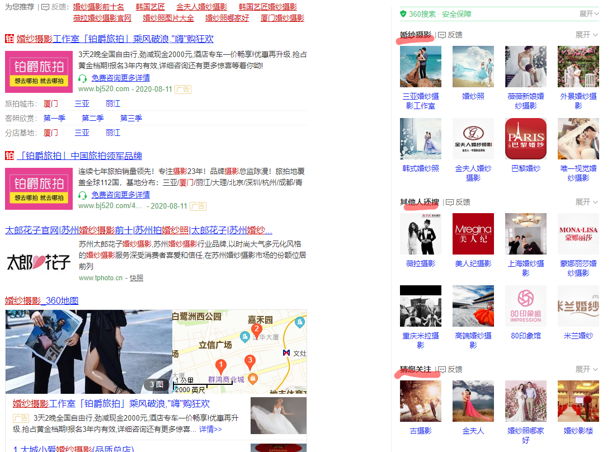Open 韩式婚纱照 caption link
The width and height of the screenshot is (612, 452).
420,168
